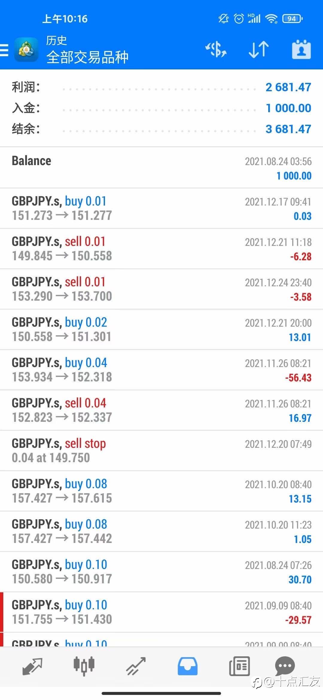
Task: Select the buy 0.02 trade with 13.01 profit
Action: [161, 329]
